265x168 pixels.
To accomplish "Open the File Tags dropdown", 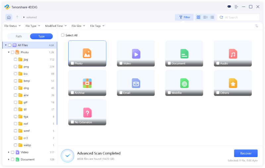I will 97,26.
